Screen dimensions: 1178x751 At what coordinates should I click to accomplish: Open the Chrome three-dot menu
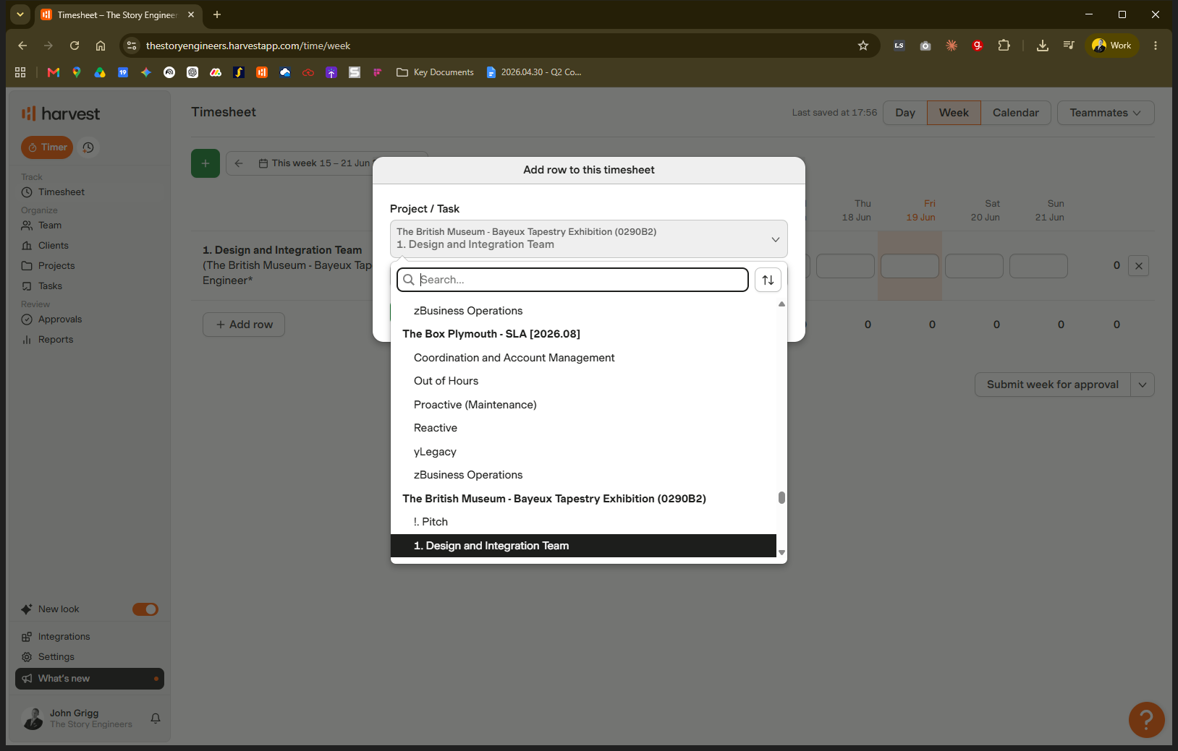(1156, 46)
